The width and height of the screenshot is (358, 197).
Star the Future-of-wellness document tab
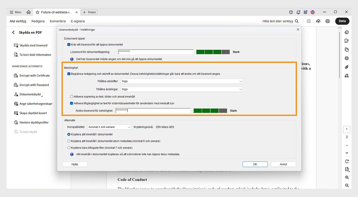(x=37, y=12)
